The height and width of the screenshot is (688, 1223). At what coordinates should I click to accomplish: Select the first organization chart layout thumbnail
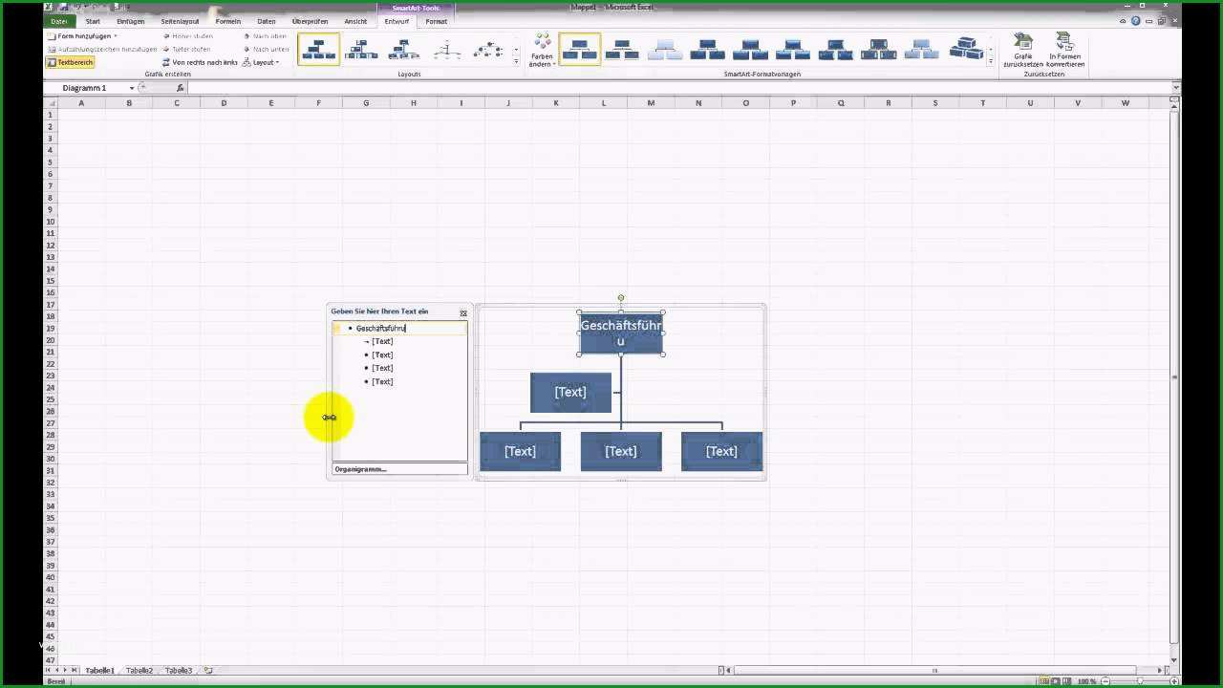(x=318, y=49)
